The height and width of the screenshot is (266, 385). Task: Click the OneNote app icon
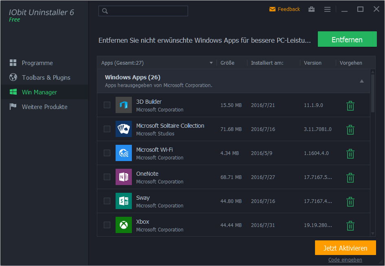(x=123, y=177)
